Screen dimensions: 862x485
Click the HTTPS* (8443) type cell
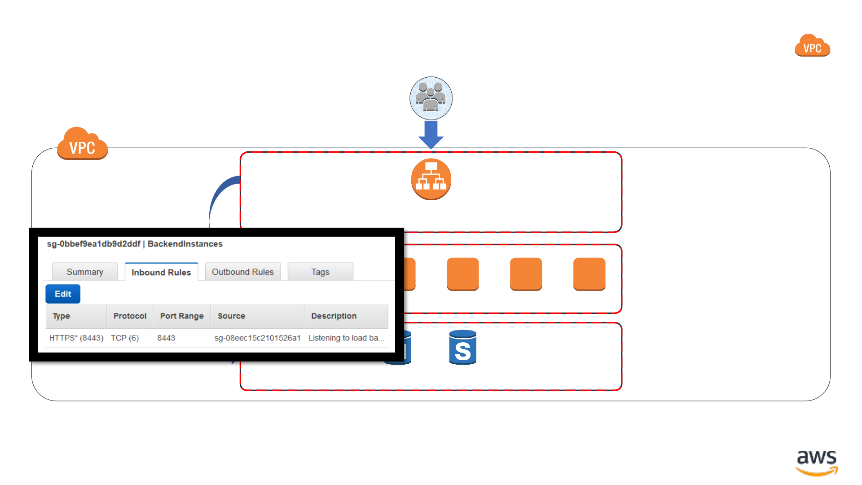[76, 338]
